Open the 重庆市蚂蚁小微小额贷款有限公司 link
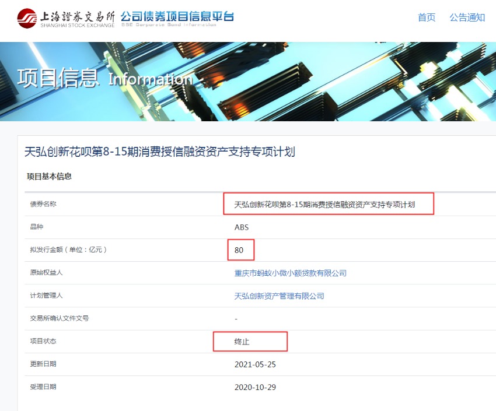The image size is (496, 411). coord(290,273)
